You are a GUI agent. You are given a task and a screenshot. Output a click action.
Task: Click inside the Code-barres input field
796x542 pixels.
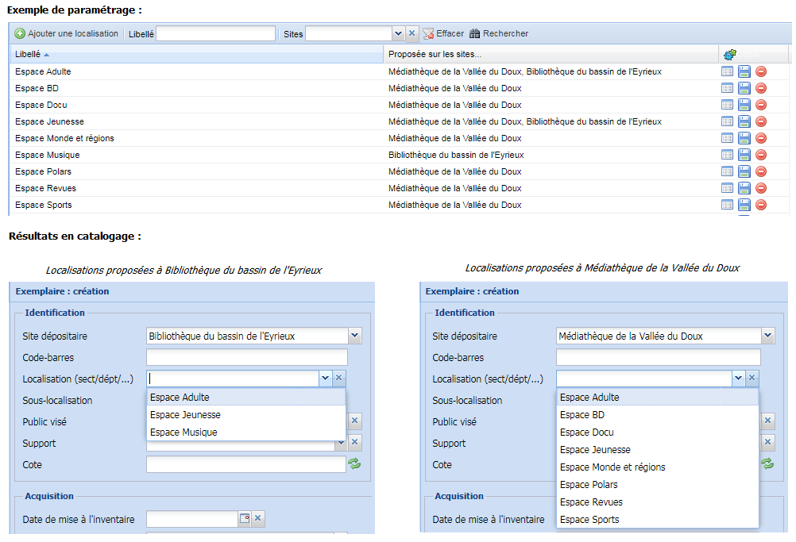tap(246, 356)
